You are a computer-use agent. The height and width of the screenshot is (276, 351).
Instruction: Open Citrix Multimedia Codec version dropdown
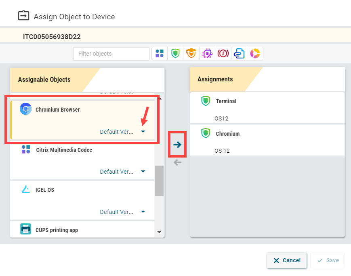(x=143, y=172)
